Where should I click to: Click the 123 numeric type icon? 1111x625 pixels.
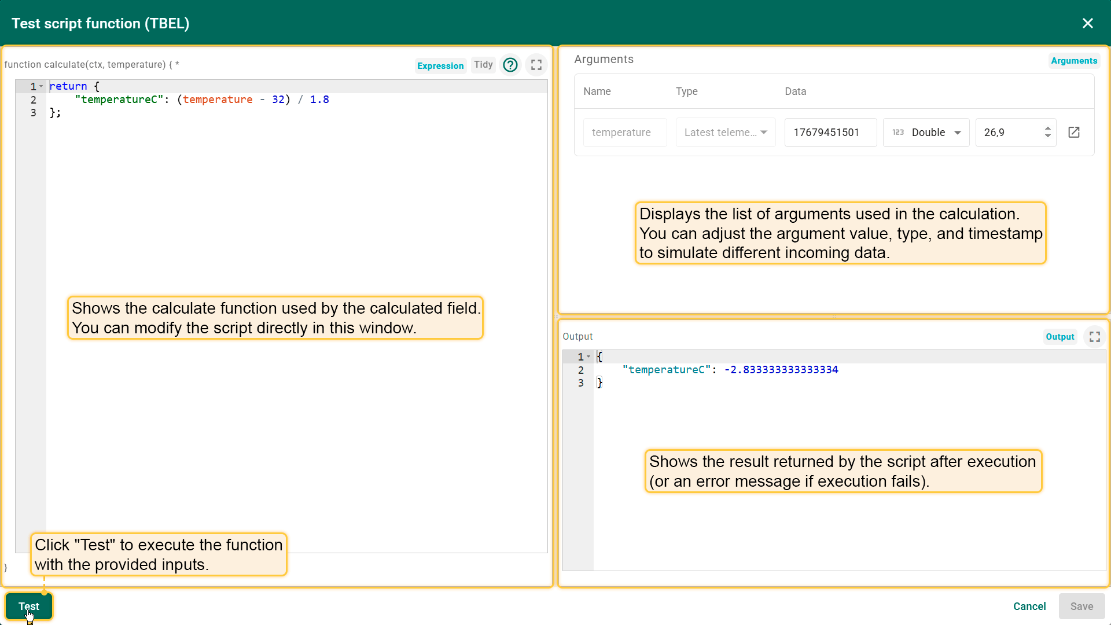(898, 133)
